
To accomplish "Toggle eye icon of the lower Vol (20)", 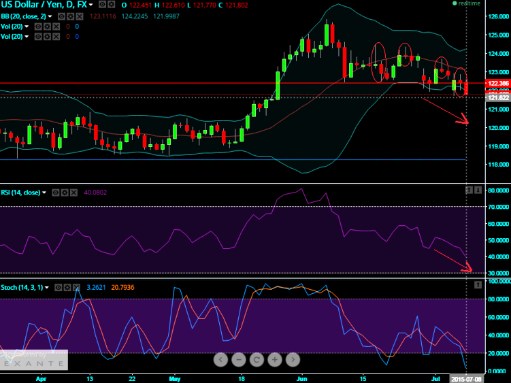I will coord(38,37).
